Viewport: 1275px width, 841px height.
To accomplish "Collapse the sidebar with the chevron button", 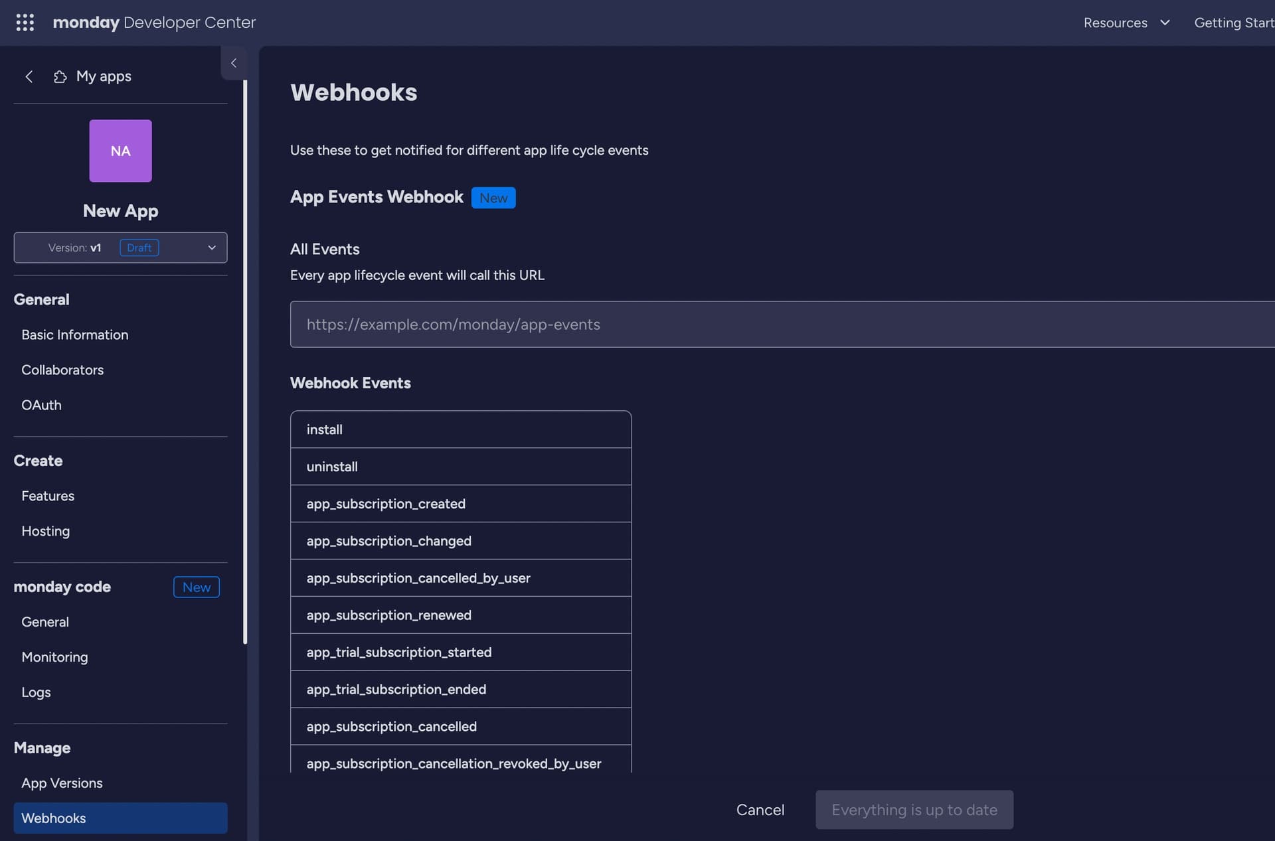I will (234, 63).
